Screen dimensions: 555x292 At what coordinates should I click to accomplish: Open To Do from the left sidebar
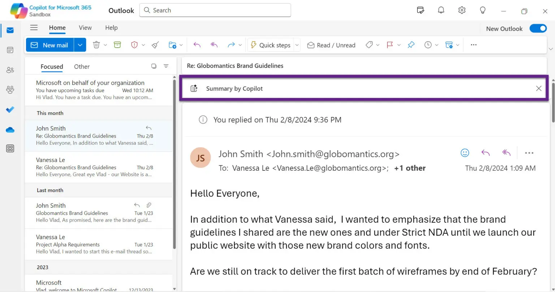(x=10, y=110)
